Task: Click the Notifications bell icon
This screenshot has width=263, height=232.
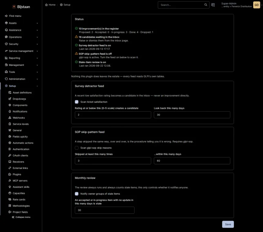Action: coord(10,111)
